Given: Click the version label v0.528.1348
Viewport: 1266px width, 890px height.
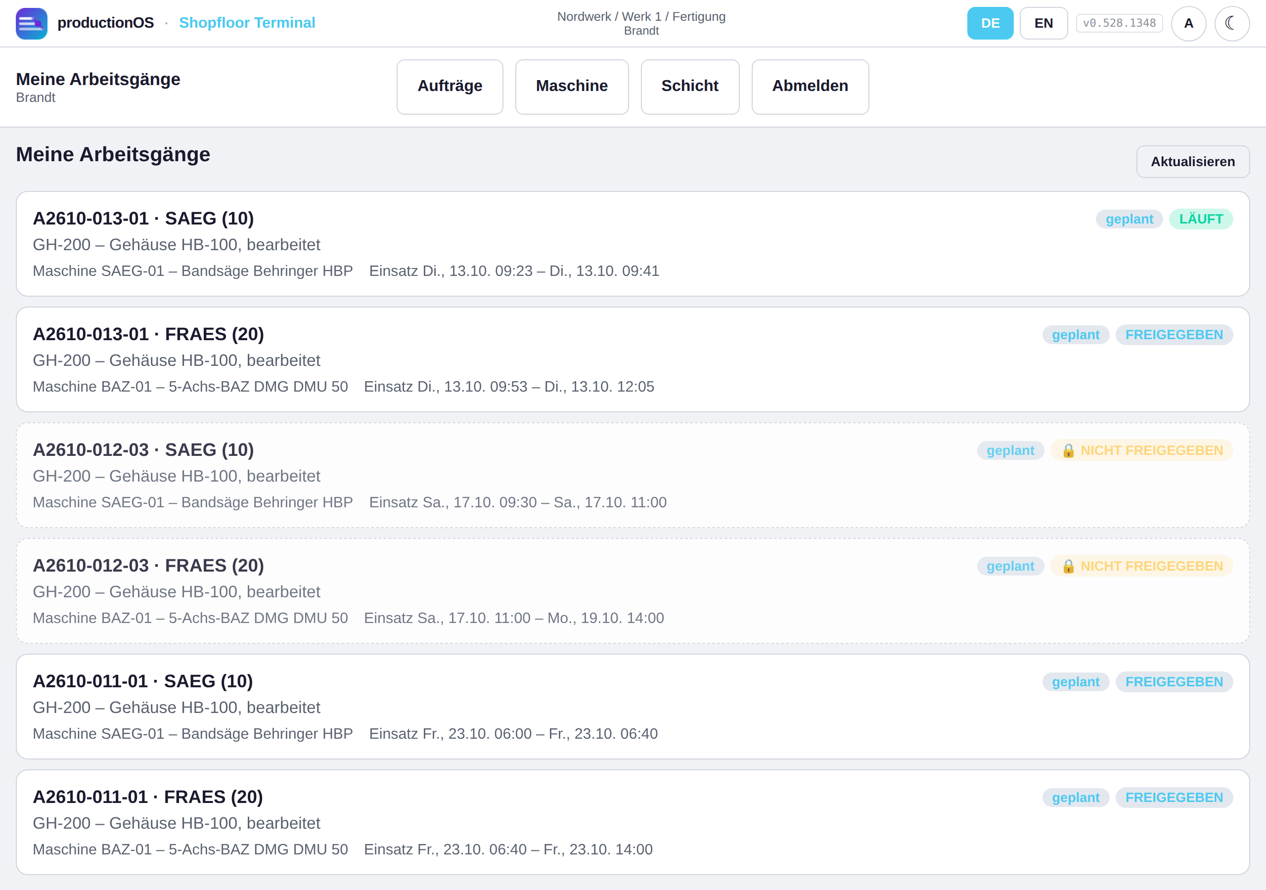Looking at the screenshot, I should [x=1119, y=23].
